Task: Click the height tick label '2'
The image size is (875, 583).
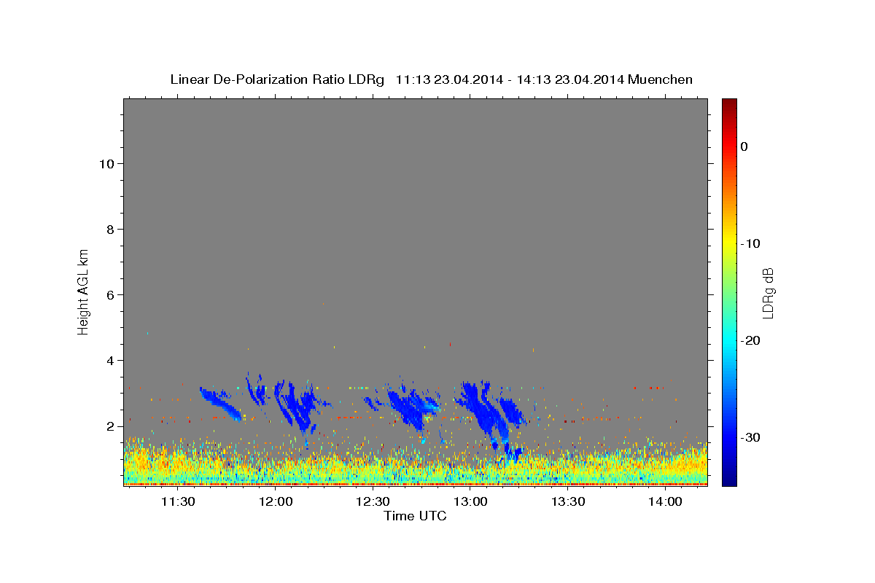Action: 109,426
